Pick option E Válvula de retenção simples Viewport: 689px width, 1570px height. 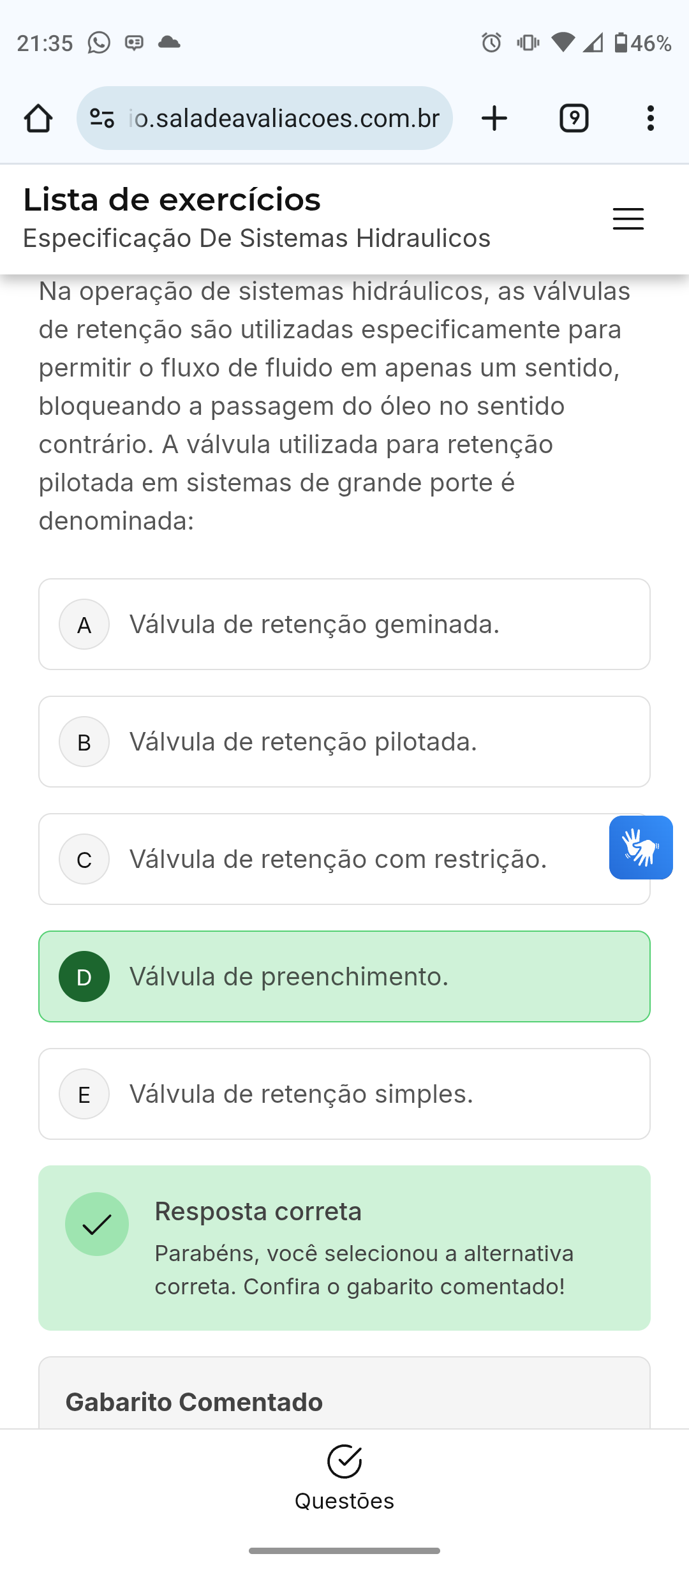344,1094
